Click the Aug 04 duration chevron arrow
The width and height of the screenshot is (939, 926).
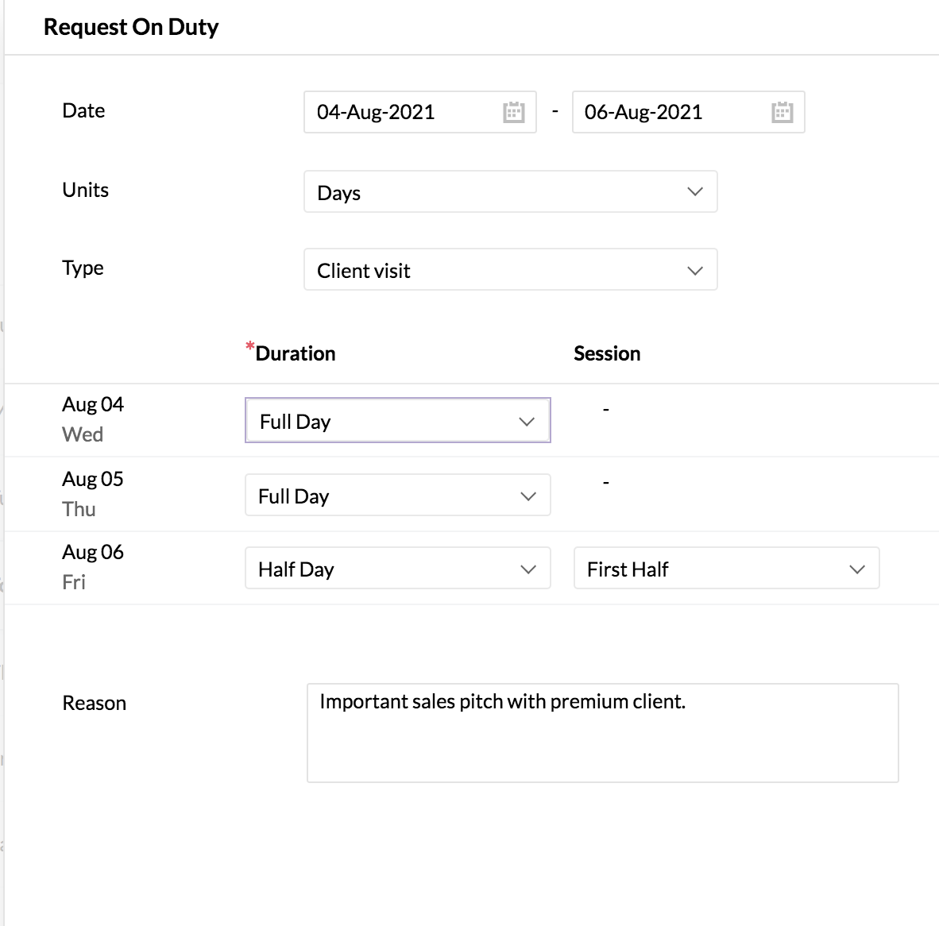click(x=527, y=421)
